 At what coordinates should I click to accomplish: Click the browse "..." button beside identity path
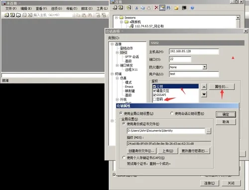(209, 131)
